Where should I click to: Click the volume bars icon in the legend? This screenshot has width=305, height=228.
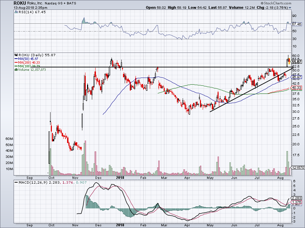click(x=16, y=69)
